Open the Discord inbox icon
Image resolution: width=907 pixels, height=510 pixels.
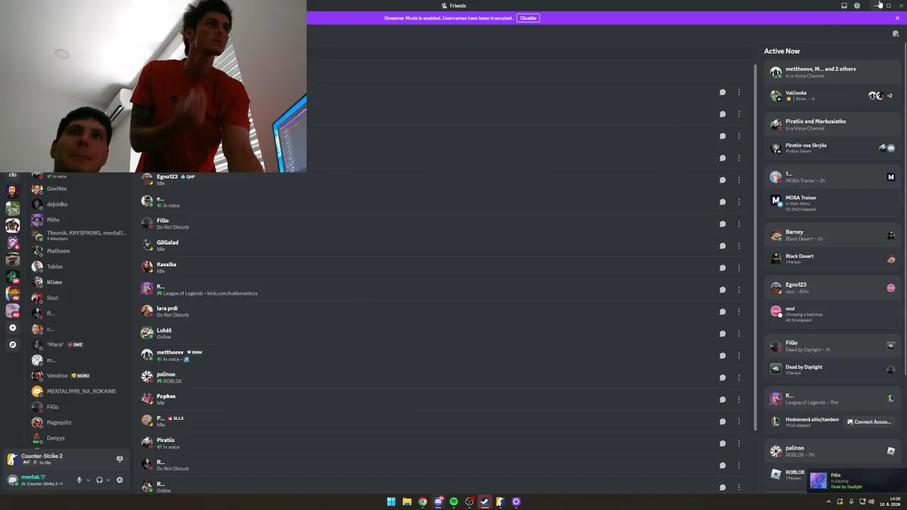844,6
